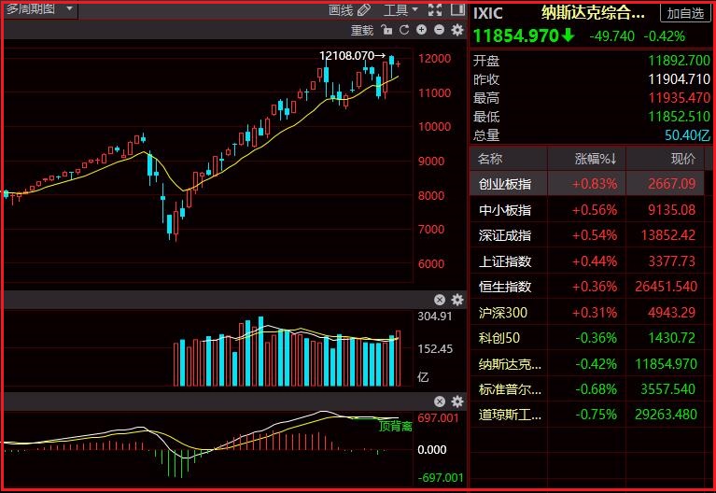
Task: Click the 昨收 value 11904.710
Action: (679, 79)
